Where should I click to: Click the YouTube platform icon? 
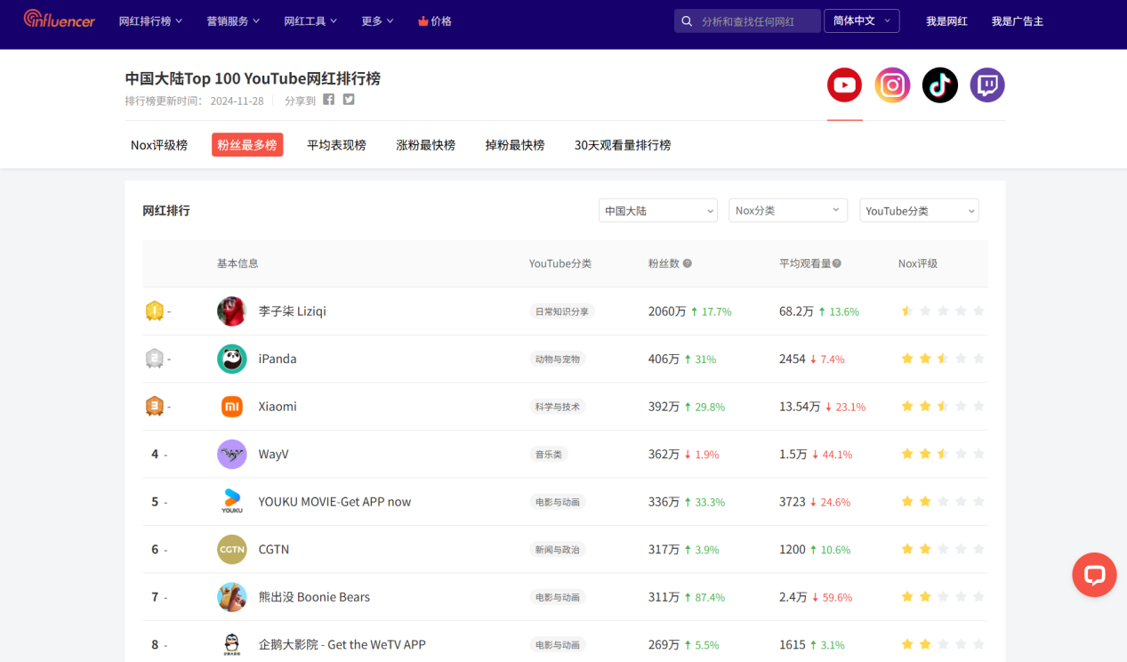pyautogui.click(x=844, y=85)
